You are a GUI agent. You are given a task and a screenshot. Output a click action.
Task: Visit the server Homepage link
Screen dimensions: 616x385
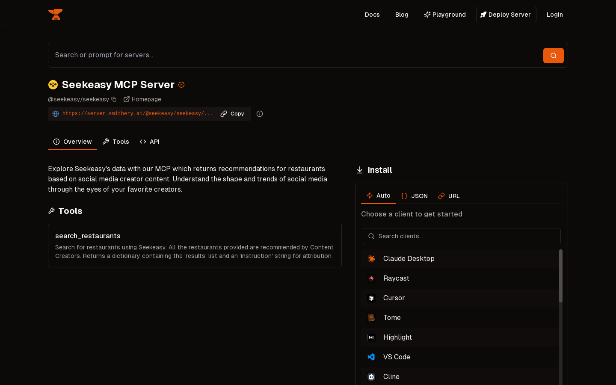142,99
